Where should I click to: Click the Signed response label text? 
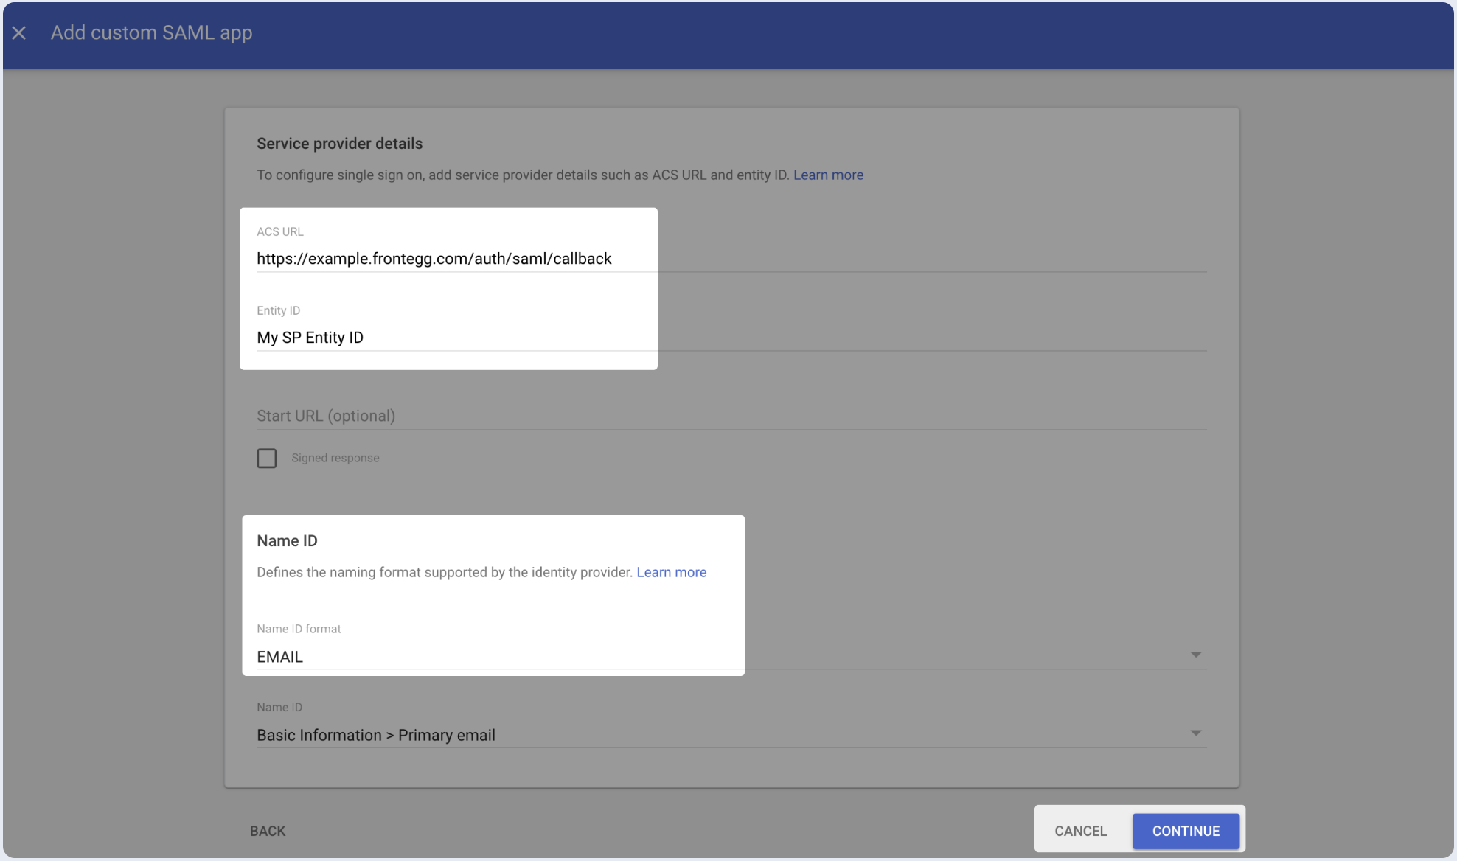pyautogui.click(x=335, y=458)
